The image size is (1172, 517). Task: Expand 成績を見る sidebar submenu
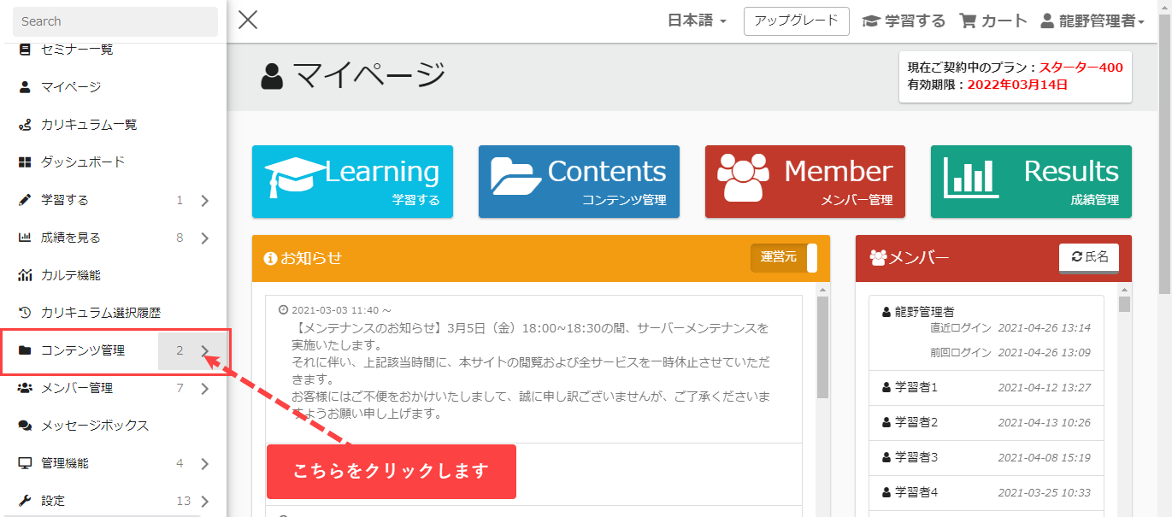205,238
